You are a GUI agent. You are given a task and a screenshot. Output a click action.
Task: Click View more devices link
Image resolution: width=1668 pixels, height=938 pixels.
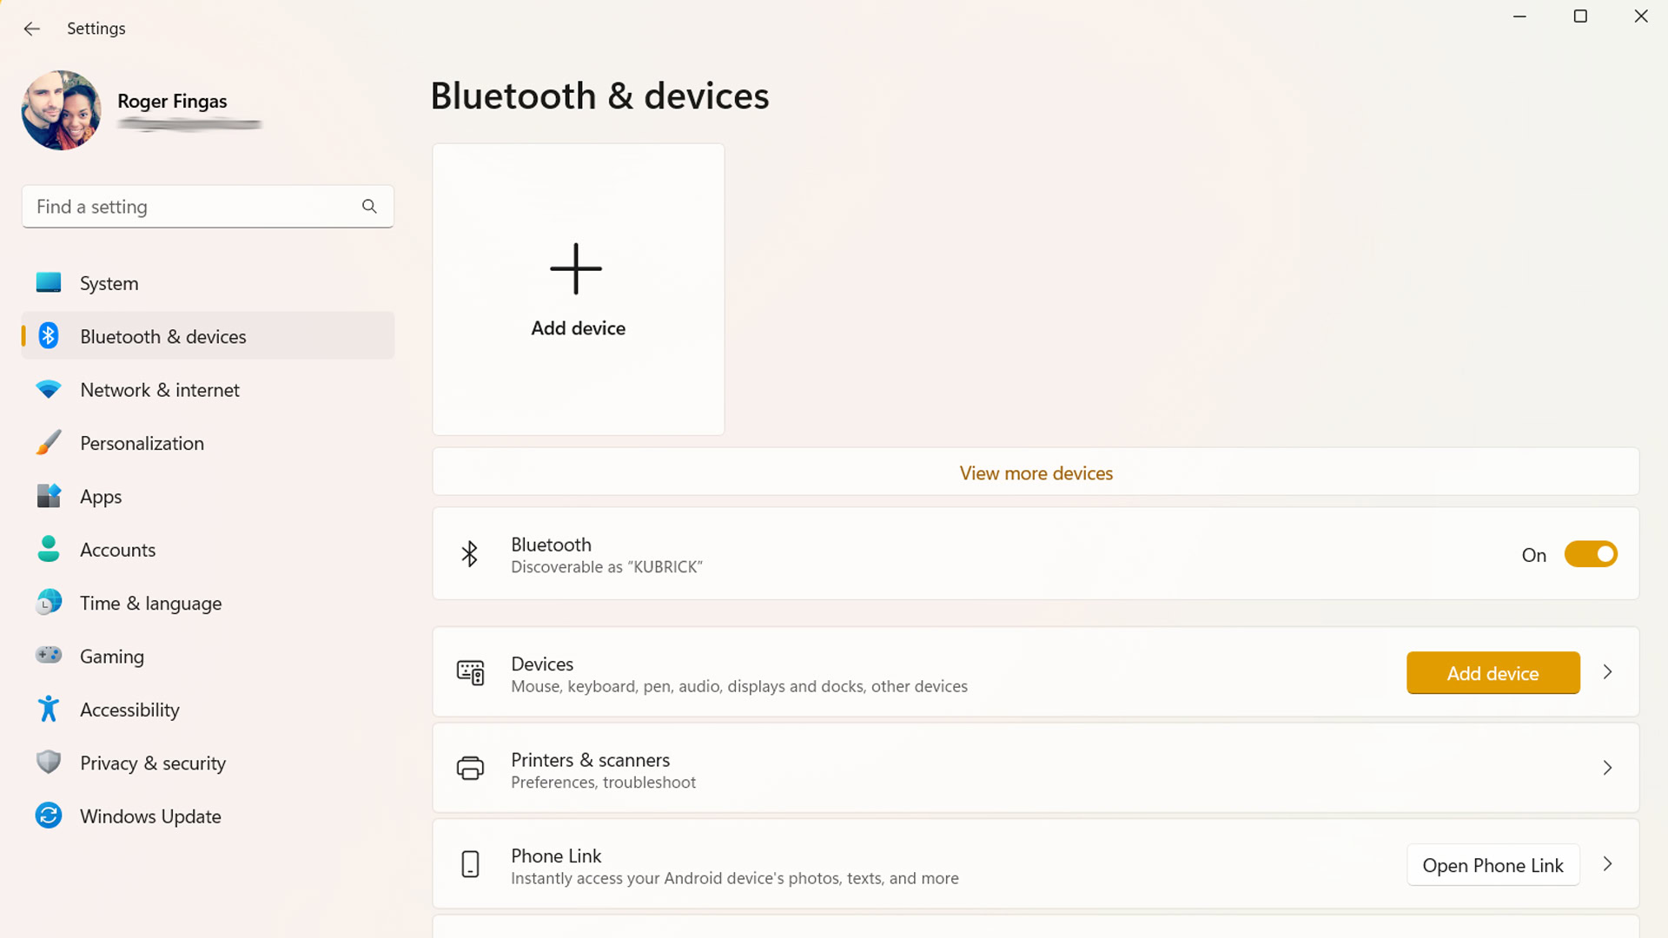coord(1036,472)
